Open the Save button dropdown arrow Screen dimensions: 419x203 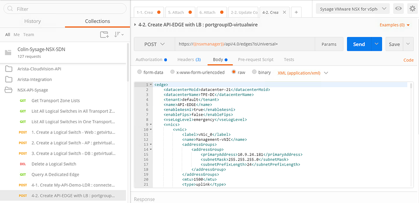coord(408,44)
